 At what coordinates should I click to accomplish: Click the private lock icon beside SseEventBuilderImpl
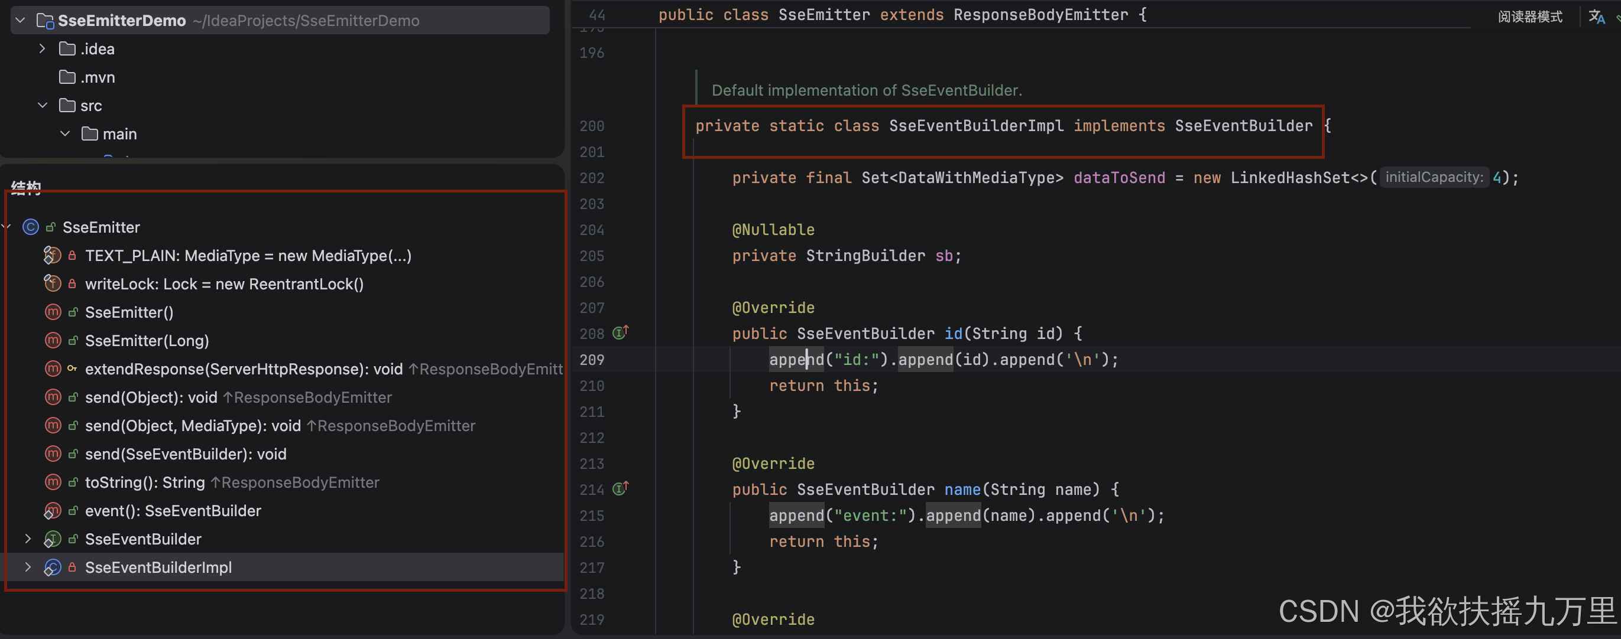[x=72, y=568]
